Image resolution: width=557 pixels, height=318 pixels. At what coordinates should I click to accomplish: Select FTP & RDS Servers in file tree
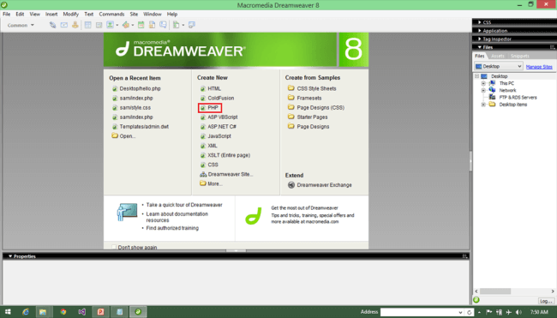(518, 98)
